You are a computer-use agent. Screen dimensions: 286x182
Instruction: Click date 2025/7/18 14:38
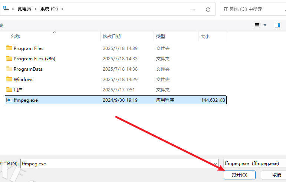click(x=120, y=69)
